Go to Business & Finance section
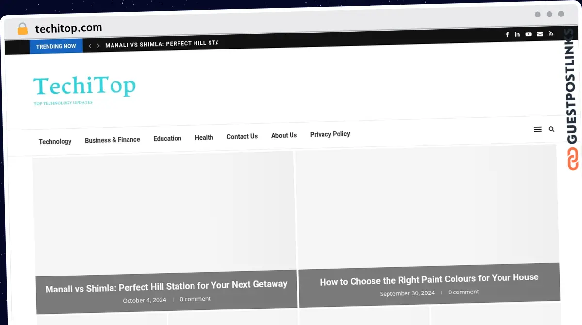 pos(112,140)
